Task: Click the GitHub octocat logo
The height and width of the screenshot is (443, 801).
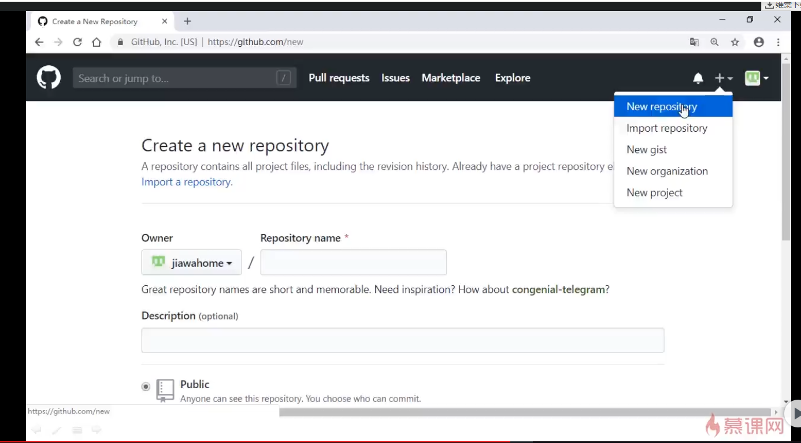Action: [x=49, y=77]
